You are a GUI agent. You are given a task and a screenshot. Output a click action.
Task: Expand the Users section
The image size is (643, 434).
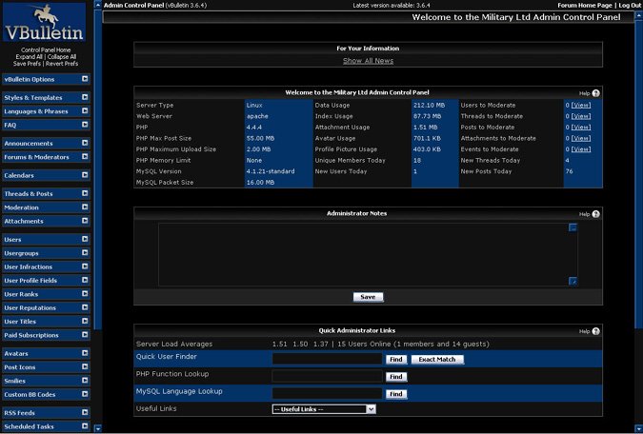(85, 239)
